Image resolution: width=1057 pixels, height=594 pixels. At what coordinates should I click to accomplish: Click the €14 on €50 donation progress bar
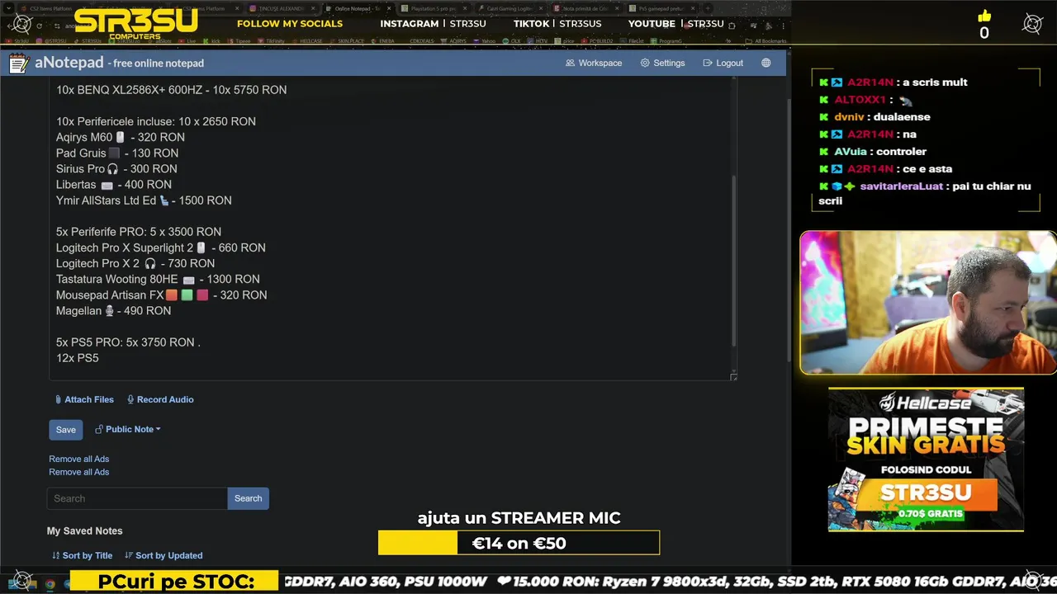pos(519,543)
